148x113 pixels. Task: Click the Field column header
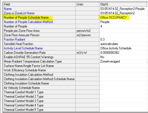[x=39, y=4]
